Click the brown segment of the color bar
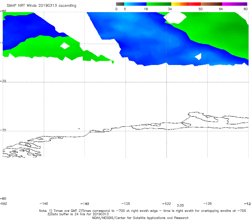Image resolution: width=251 pixels, height=220 pixels. [x=211, y=4]
